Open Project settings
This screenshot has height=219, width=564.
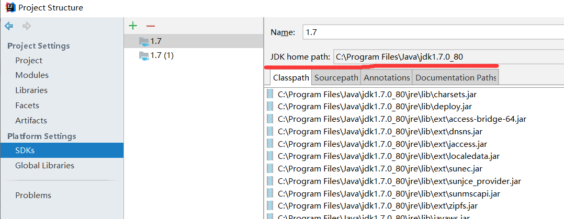pyautogui.click(x=29, y=61)
